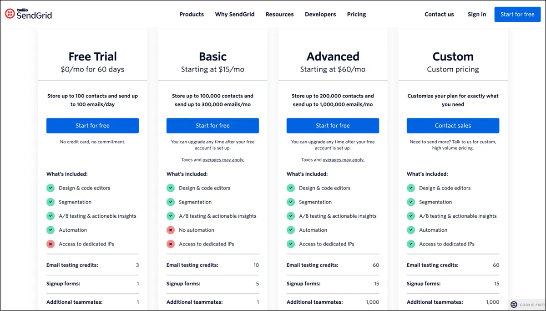The image size is (546, 311).
Task: Click Free Trial A/B testing checkmark icon
Action: [51, 216]
